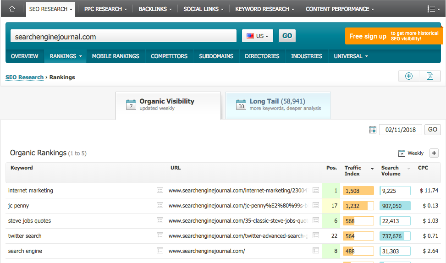Open URL details icon for jc-penny URL
Screen dimensions: 446x263
tap(316, 205)
